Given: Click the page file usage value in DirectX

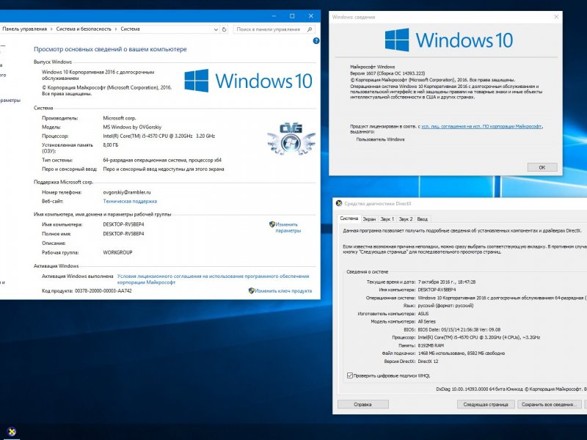Looking at the screenshot, I should pyautogui.click(x=462, y=353).
